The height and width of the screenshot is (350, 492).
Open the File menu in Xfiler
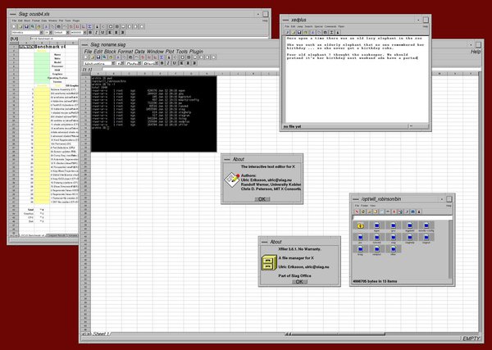coord(357,206)
